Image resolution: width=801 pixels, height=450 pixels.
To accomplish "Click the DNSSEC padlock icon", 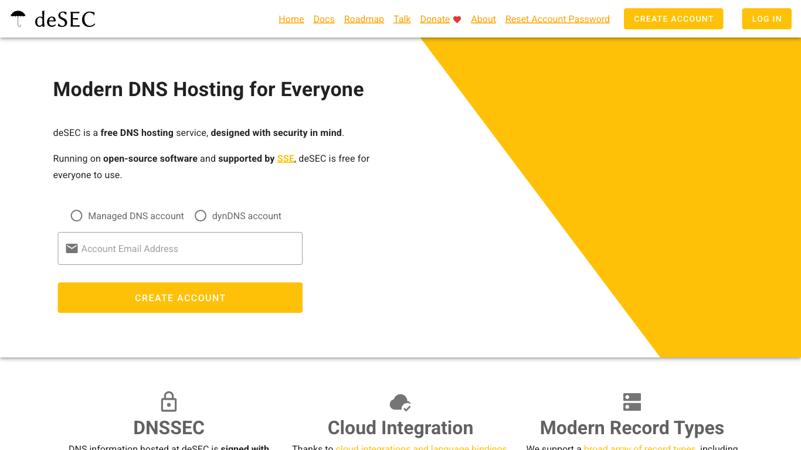I will coord(169,402).
